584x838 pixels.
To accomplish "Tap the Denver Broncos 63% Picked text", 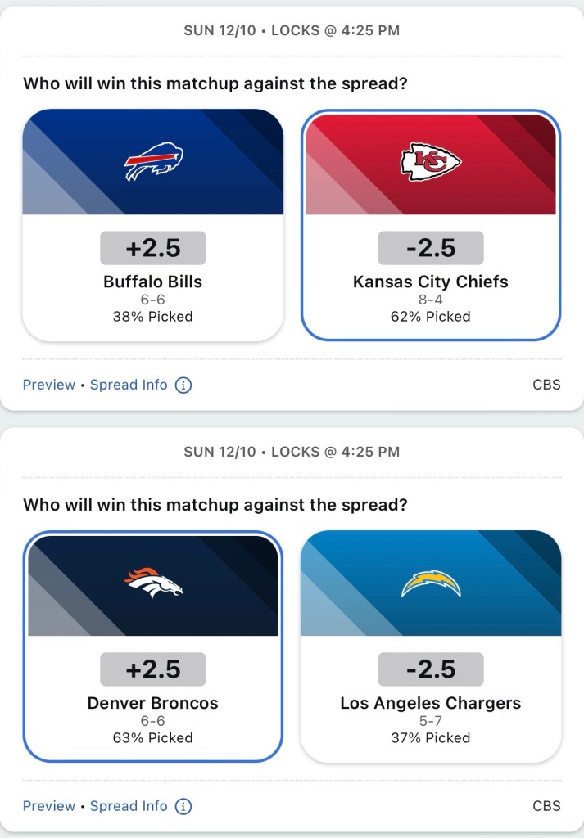I will click(x=153, y=737).
